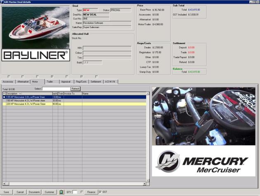Viewport: 260px width, 196px height.
Task: Toggle the GST checkbox
Action: [100, 192]
